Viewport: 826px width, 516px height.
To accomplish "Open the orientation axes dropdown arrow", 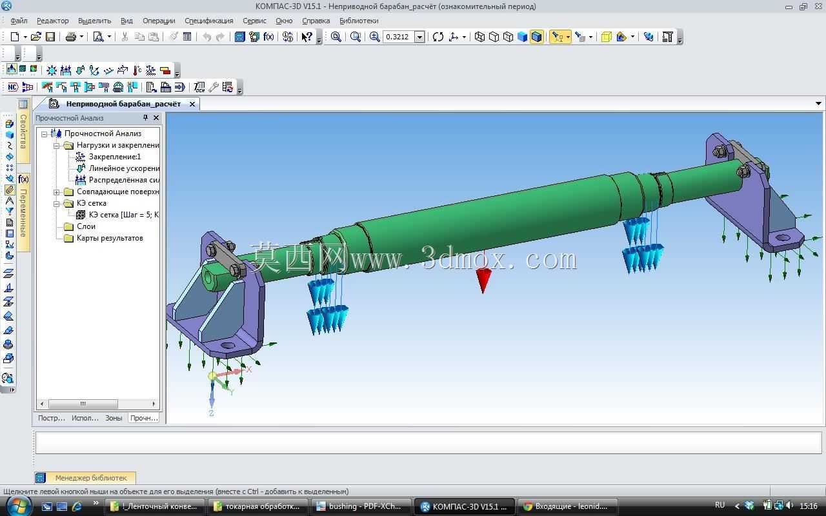I will tap(464, 37).
